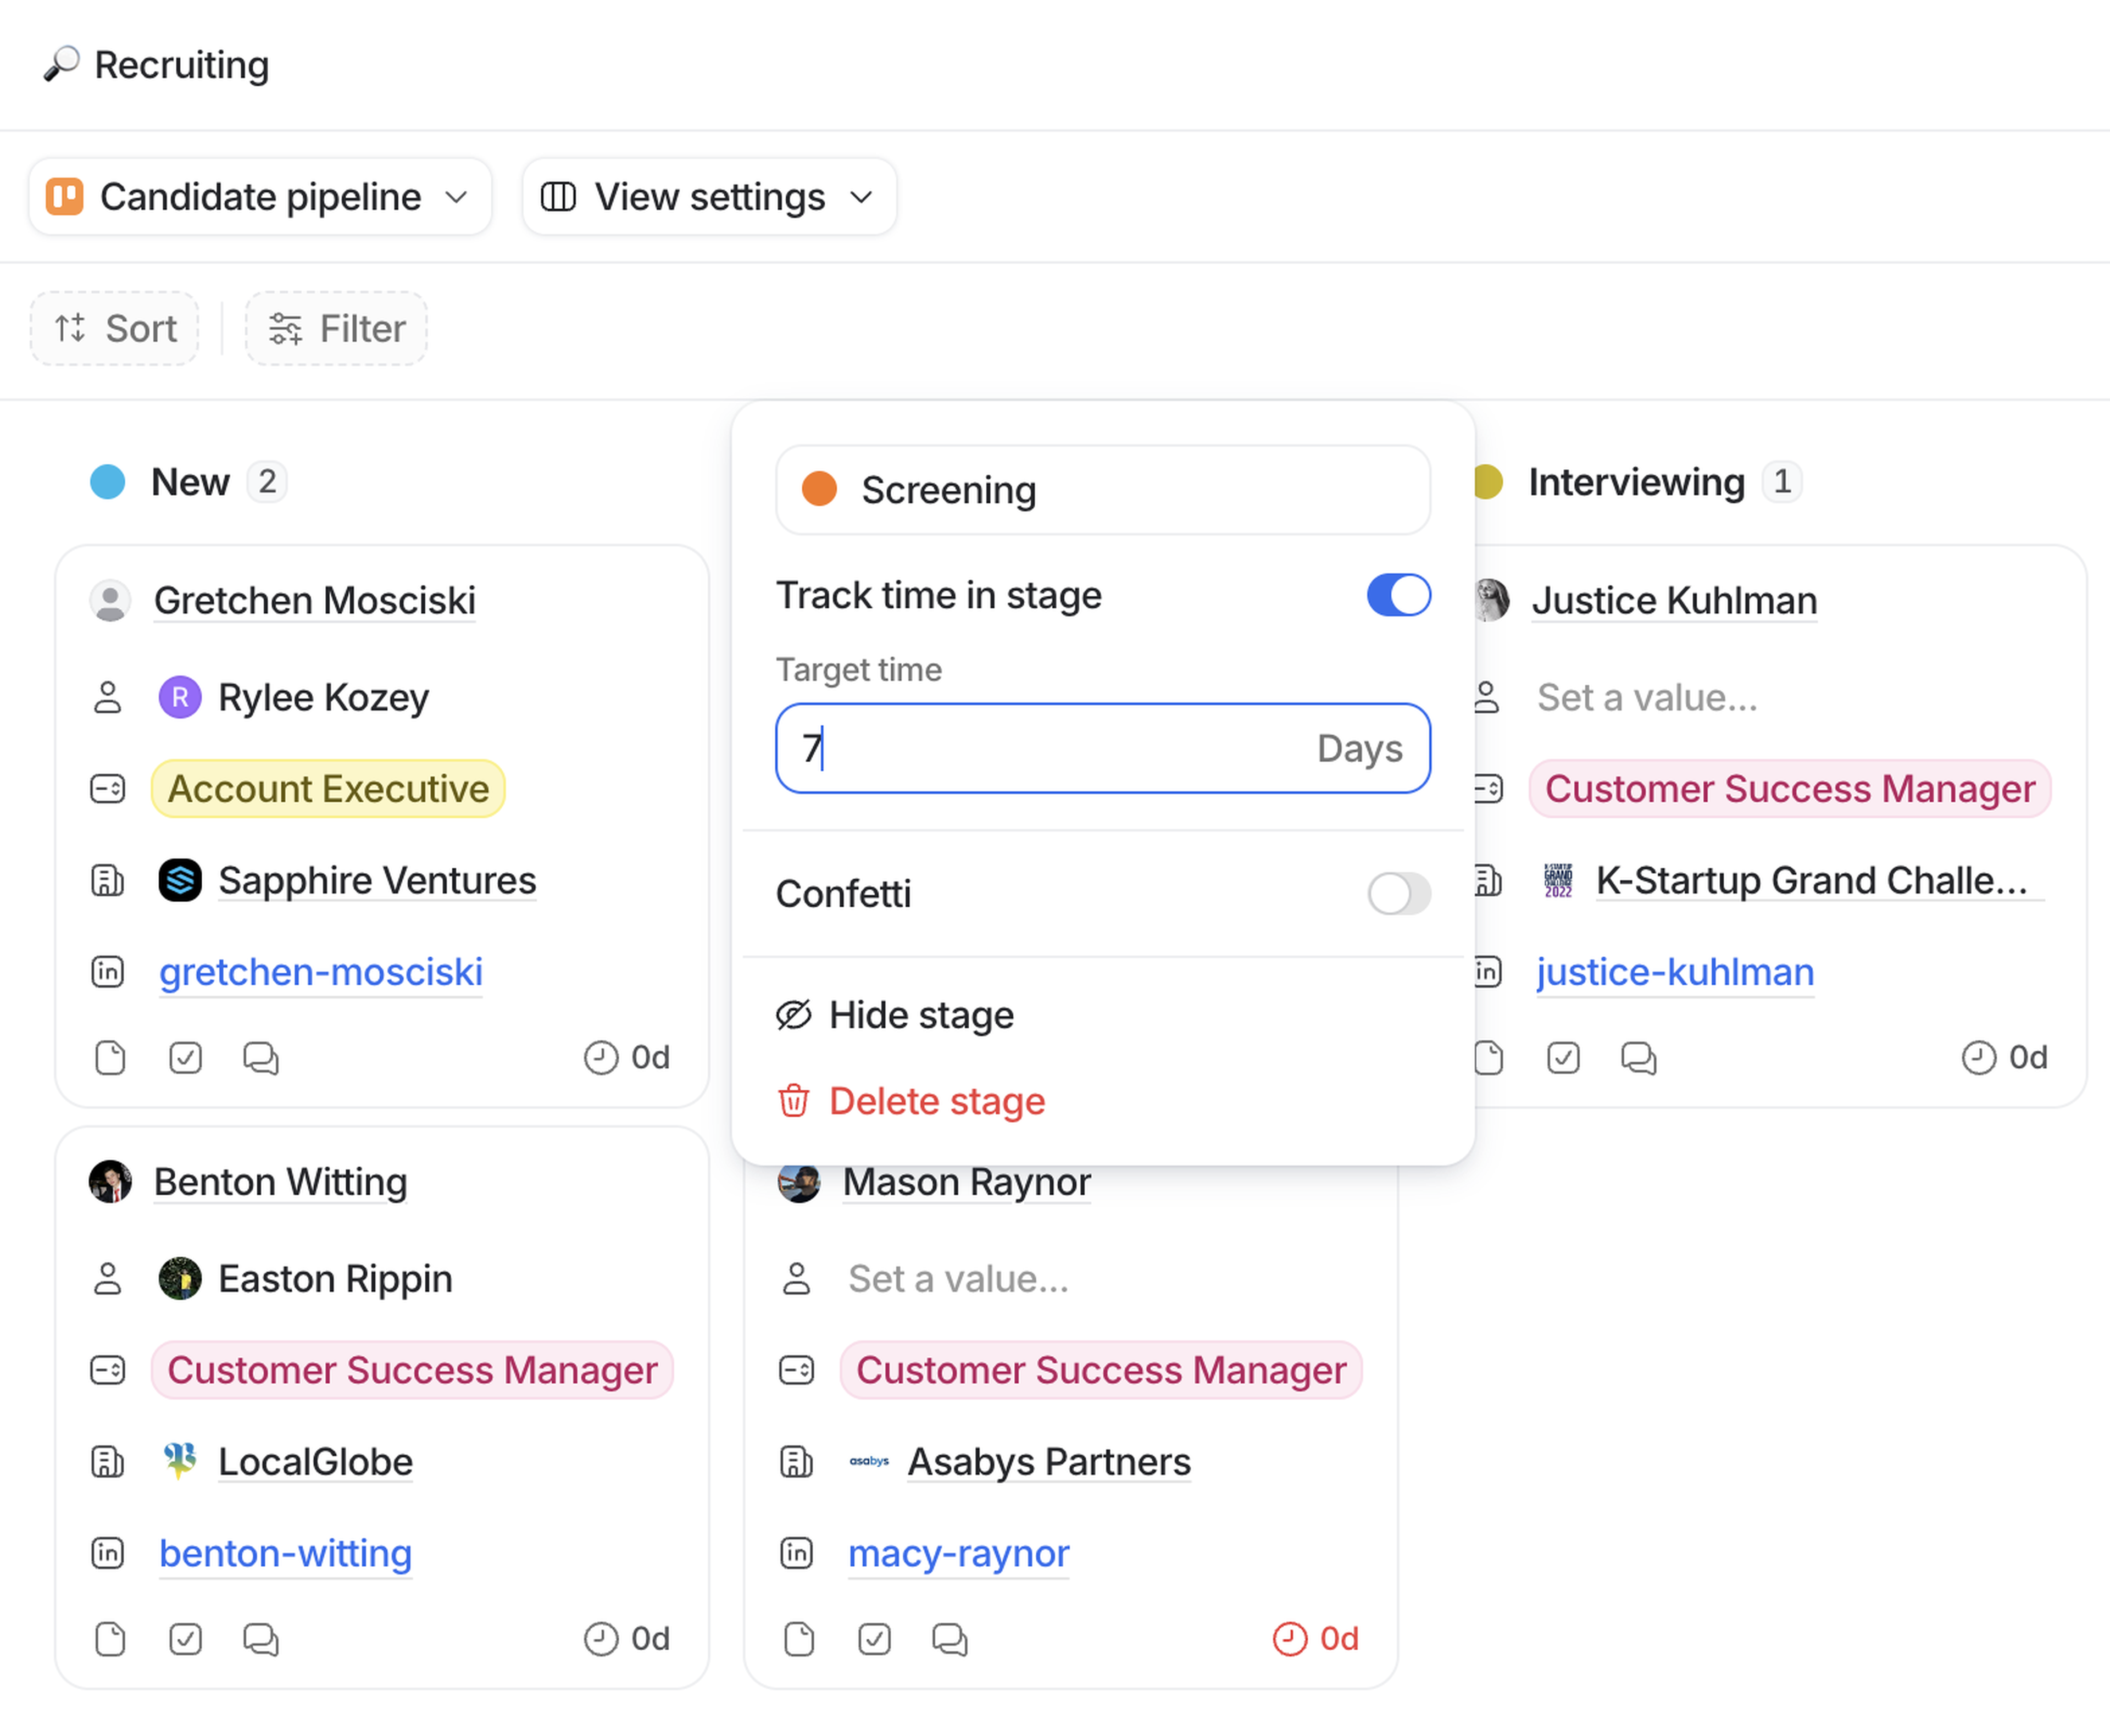Viewport: 2110px width, 1736px height.
Task: Click the comments icon on Justice Kuhlman's card
Action: [x=1638, y=1057]
